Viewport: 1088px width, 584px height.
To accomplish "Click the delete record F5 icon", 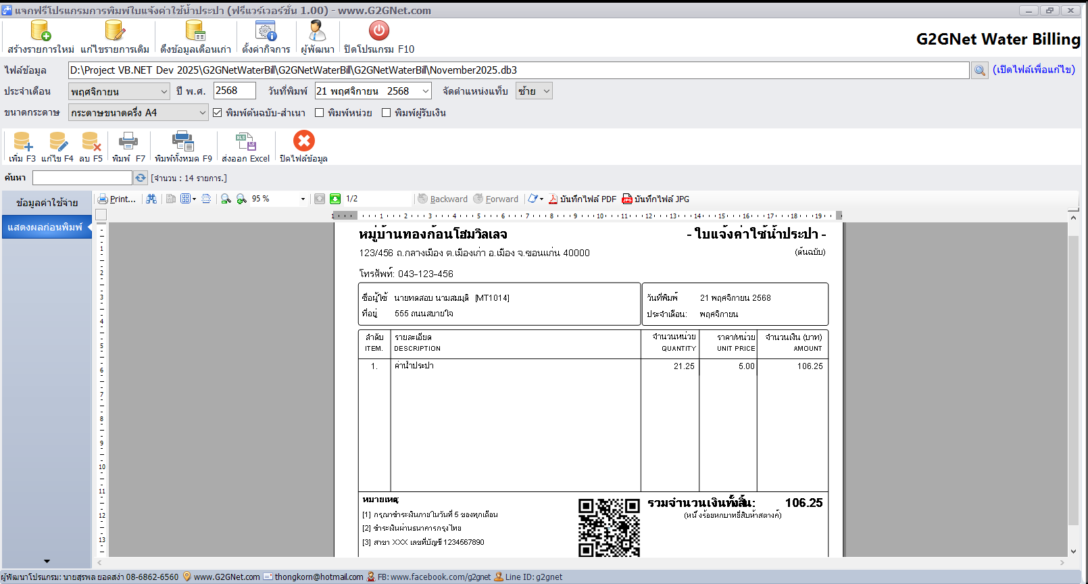I will coord(91,141).
